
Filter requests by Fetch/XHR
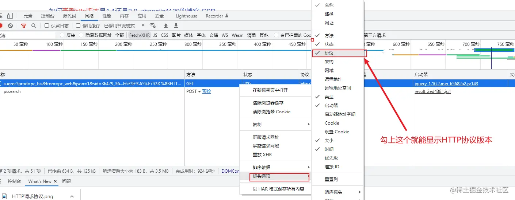[140, 35]
